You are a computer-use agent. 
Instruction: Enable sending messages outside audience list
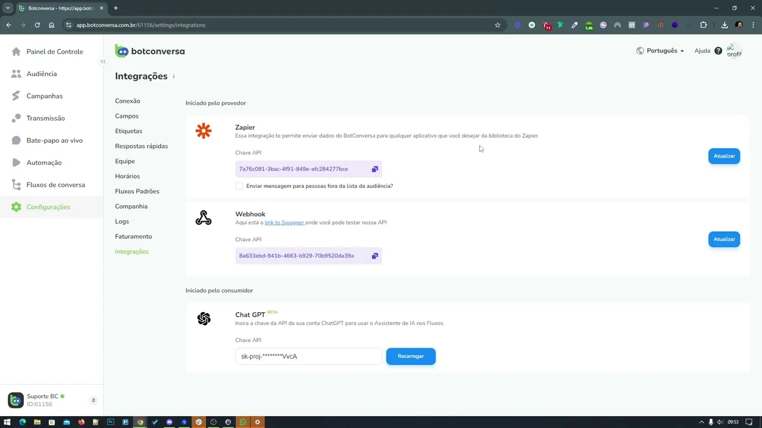[239, 186]
